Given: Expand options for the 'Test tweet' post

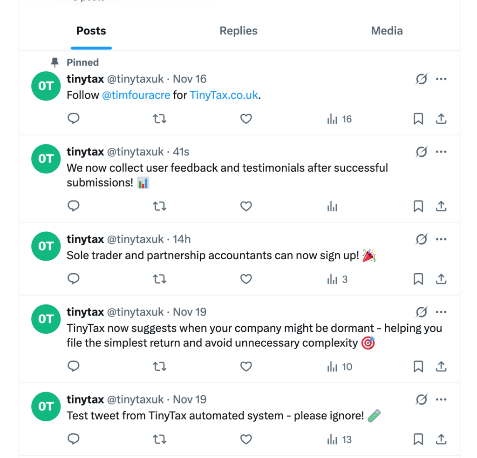Looking at the screenshot, I should click(441, 399).
